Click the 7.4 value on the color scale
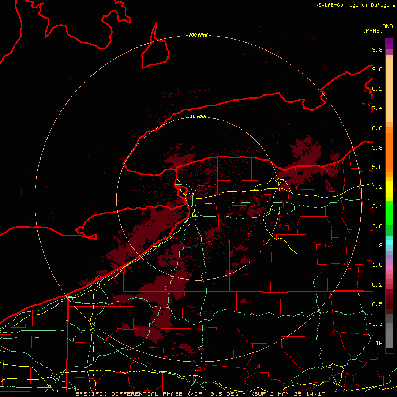Image resolution: width=397 pixels, height=397 pixels. click(377, 109)
